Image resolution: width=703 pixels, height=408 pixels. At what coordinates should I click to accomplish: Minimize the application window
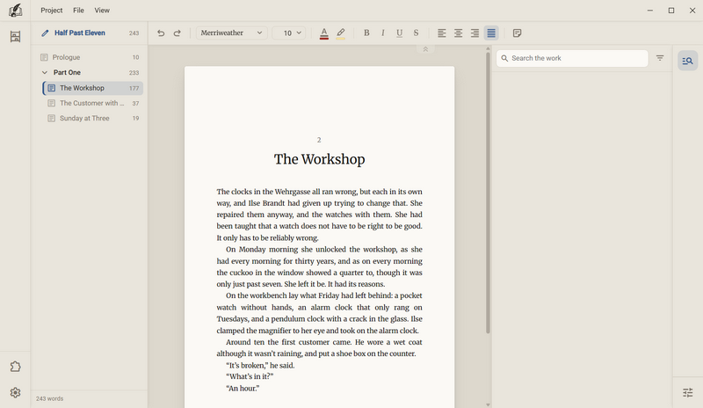pyautogui.click(x=650, y=11)
